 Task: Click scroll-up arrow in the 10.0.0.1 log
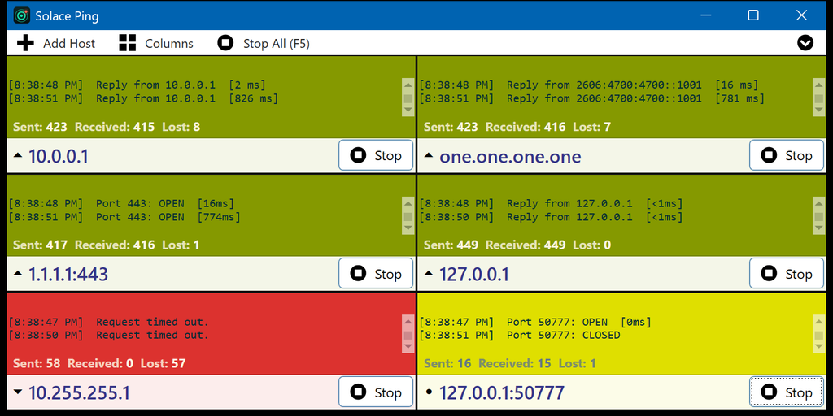coord(408,84)
